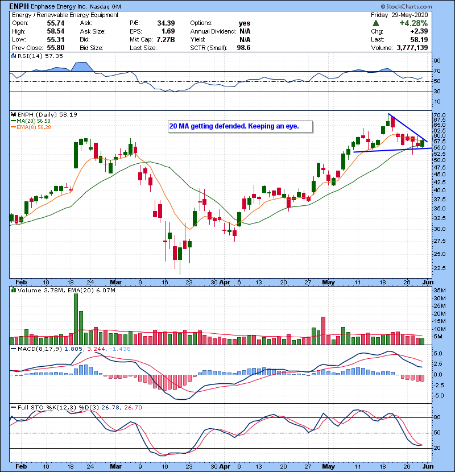Click the stochastic %D value 26.70
455x472 pixels.
133,408
